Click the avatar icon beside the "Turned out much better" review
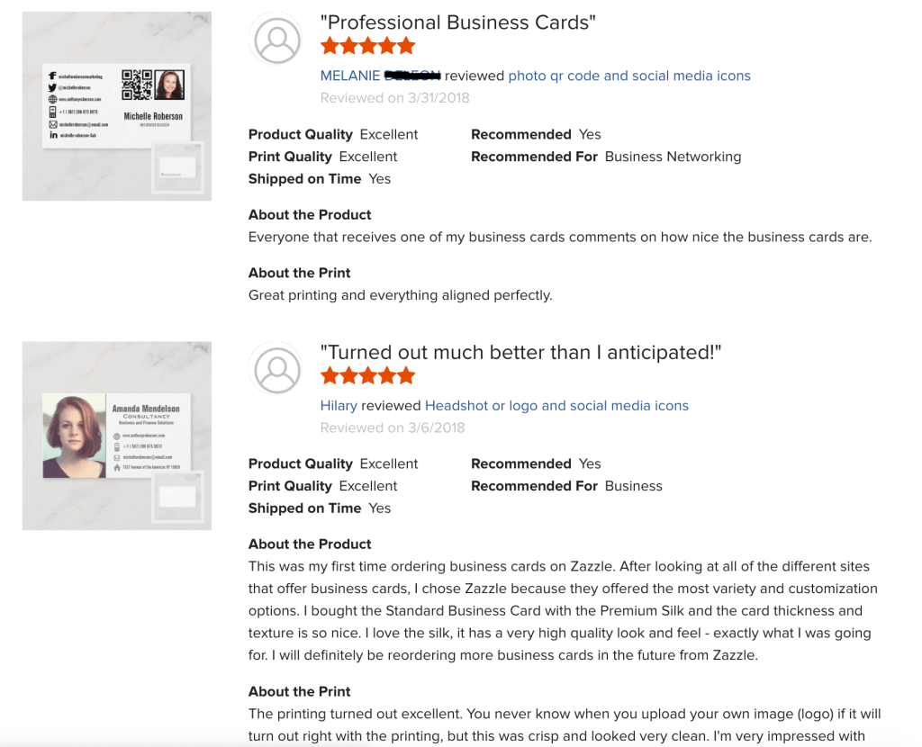The width and height of the screenshot is (922, 747). (x=277, y=370)
